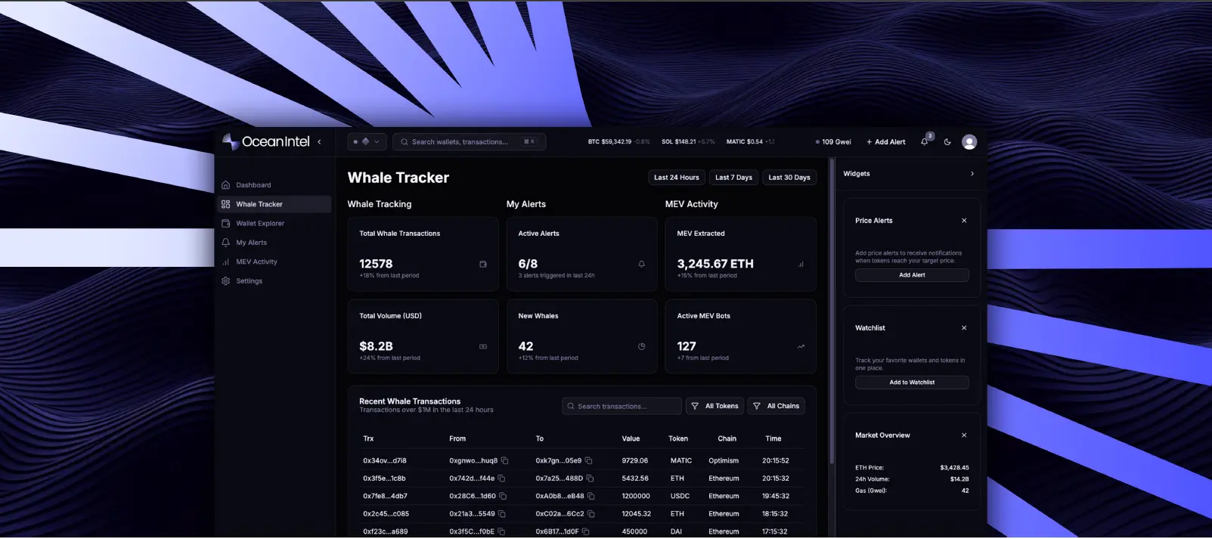Open the All Tokens filter

coord(714,406)
